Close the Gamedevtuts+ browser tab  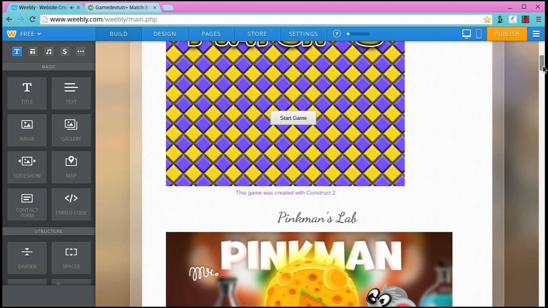coord(155,8)
